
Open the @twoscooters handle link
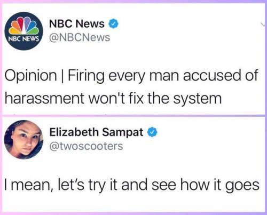[86, 146]
